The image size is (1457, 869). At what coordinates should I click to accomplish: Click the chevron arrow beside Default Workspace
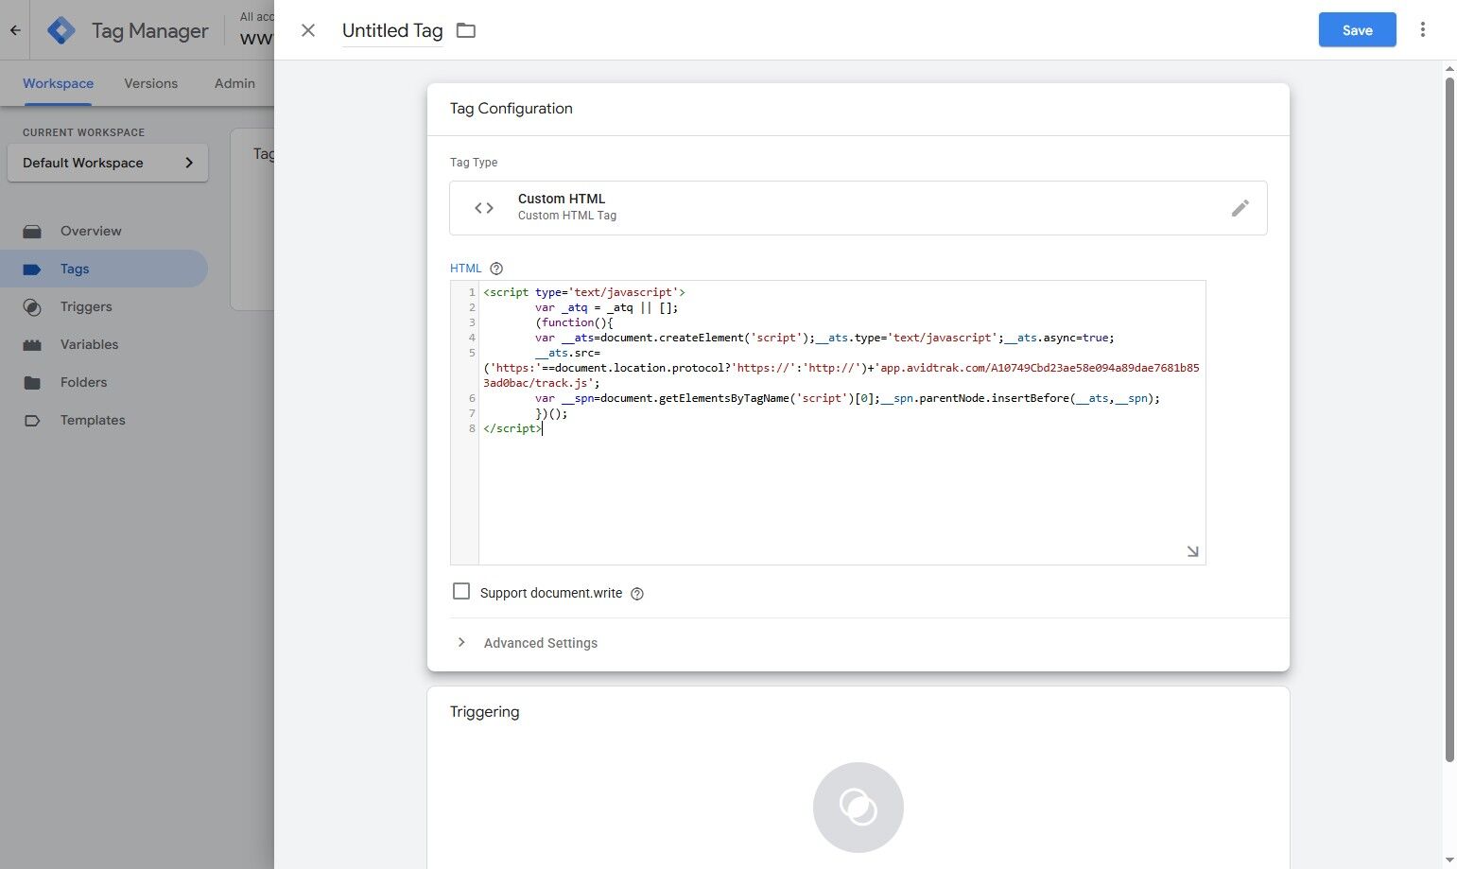pyautogui.click(x=189, y=163)
